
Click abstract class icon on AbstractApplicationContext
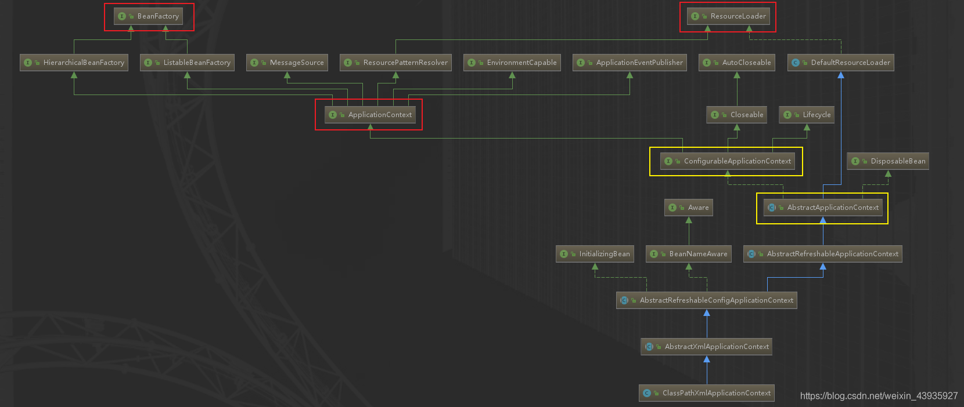coord(772,208)
